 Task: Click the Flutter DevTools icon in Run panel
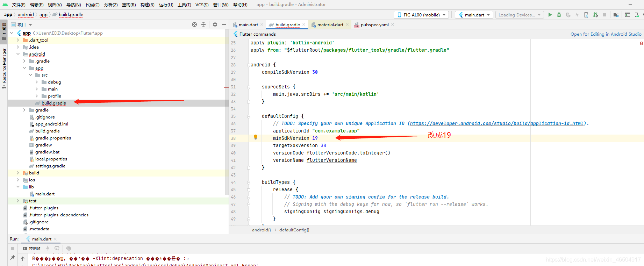pos(69,248)
